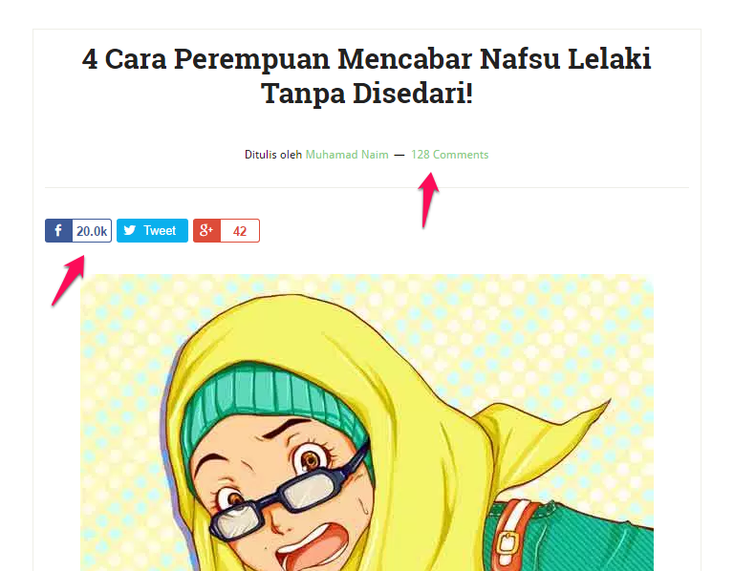Click the Twitter bird icon
The image size is (734, 571).
130,230
